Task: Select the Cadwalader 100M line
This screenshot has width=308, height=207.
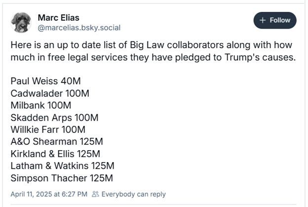Action: click(50, 93)
